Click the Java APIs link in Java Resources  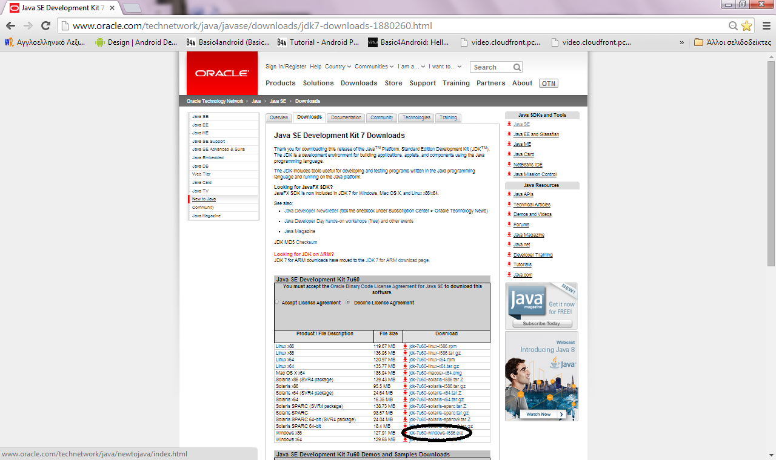pos(523,194)
